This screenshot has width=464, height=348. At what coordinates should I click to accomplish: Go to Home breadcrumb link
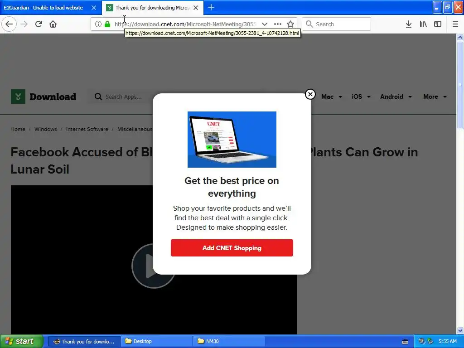point(18,129)
